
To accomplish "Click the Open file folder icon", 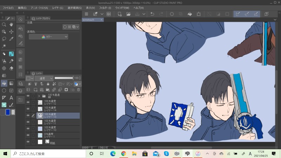I will (129, 14).
